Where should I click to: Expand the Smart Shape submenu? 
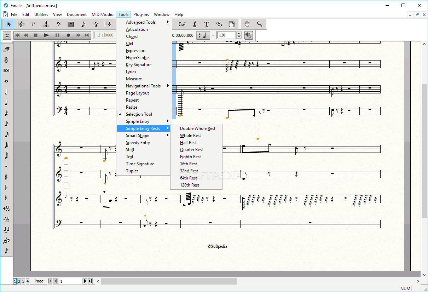point(144,136)
